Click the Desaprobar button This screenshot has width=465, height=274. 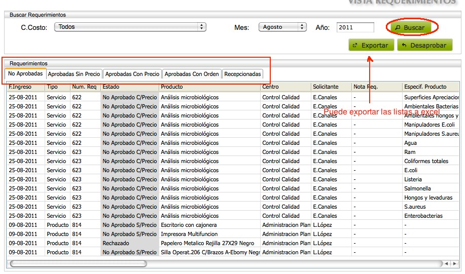(x=424, y=45)
